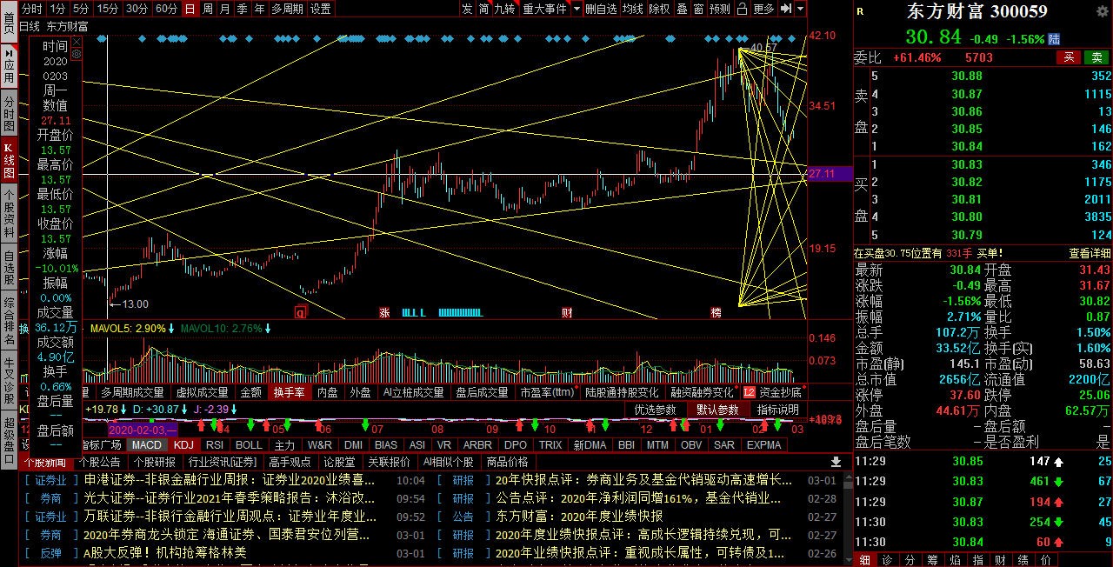This screenshot has width=1113, height=567.
Task: Open news A股大反弹！机构抢筹格林美
Action: 165,552
